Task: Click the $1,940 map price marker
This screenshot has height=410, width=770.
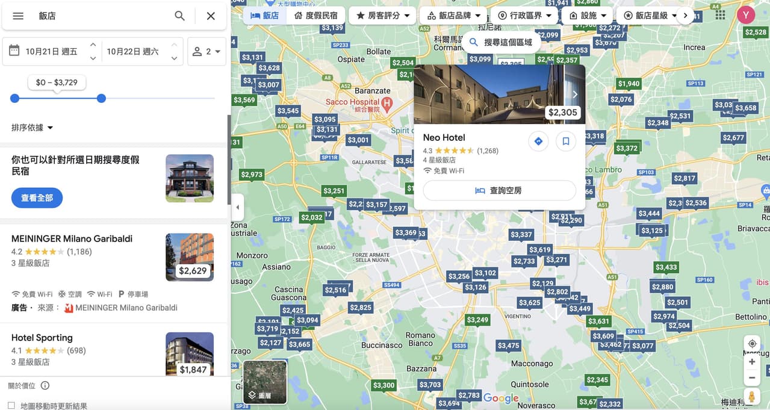Action: coord(629,84)
